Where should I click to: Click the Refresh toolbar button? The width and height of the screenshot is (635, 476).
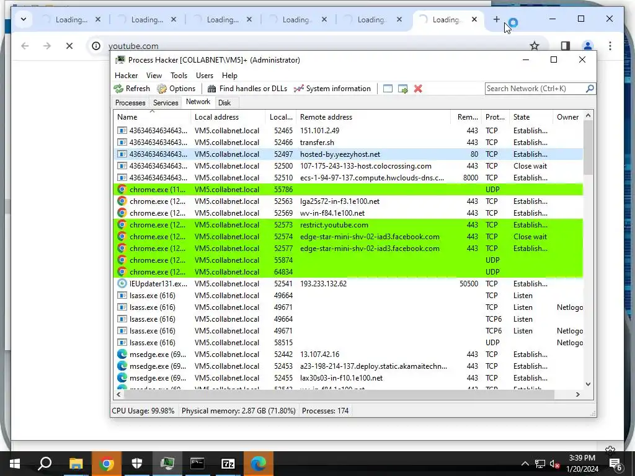pyautogui.click(x=132, y=89)
